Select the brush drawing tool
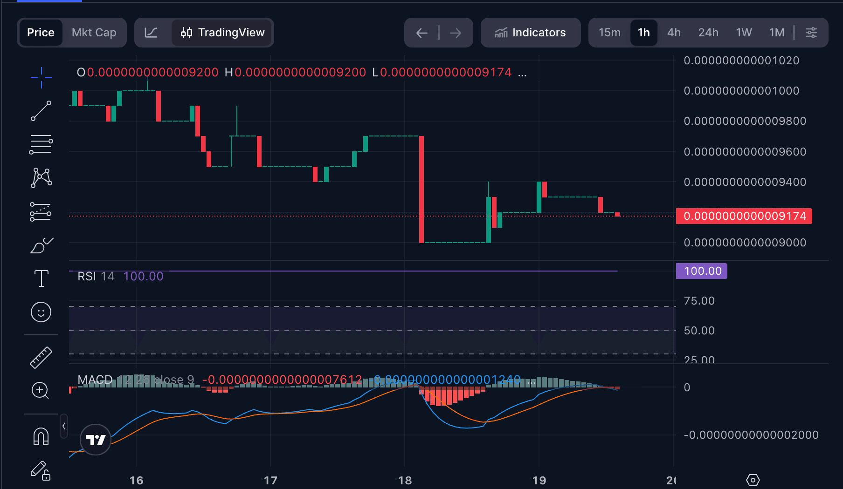This screenshot has height=489, width=843. [x=41, y=245]
